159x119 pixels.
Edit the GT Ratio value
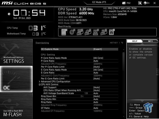[x=79, y=108]
